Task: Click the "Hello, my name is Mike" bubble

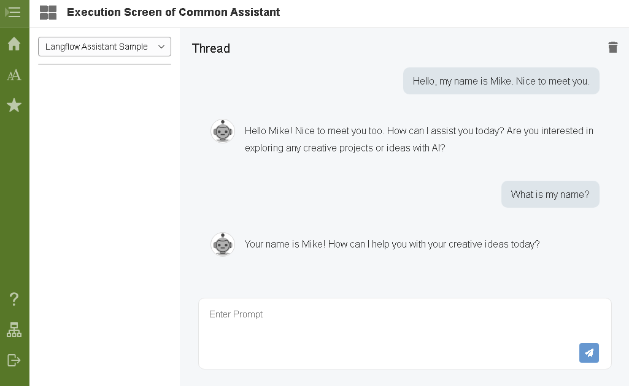Action: [501, 81]
